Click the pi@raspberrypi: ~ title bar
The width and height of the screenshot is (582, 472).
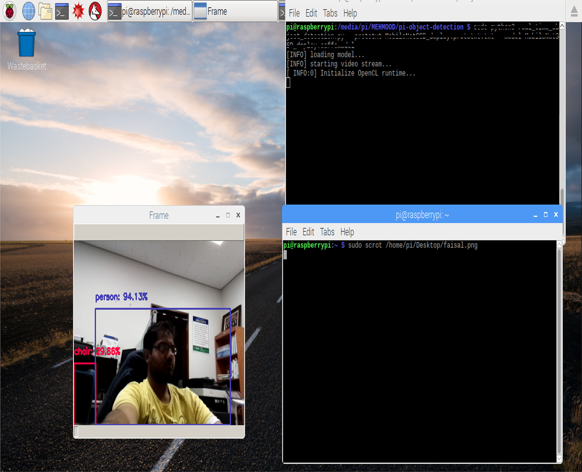point(422,214)
